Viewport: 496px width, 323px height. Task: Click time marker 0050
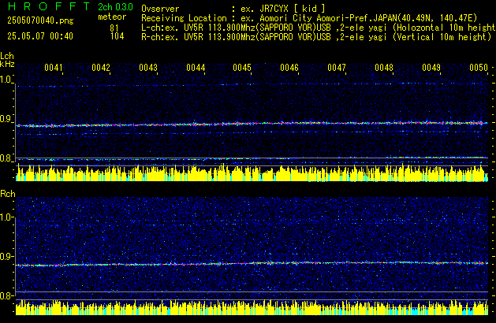(x=479, y=68)
